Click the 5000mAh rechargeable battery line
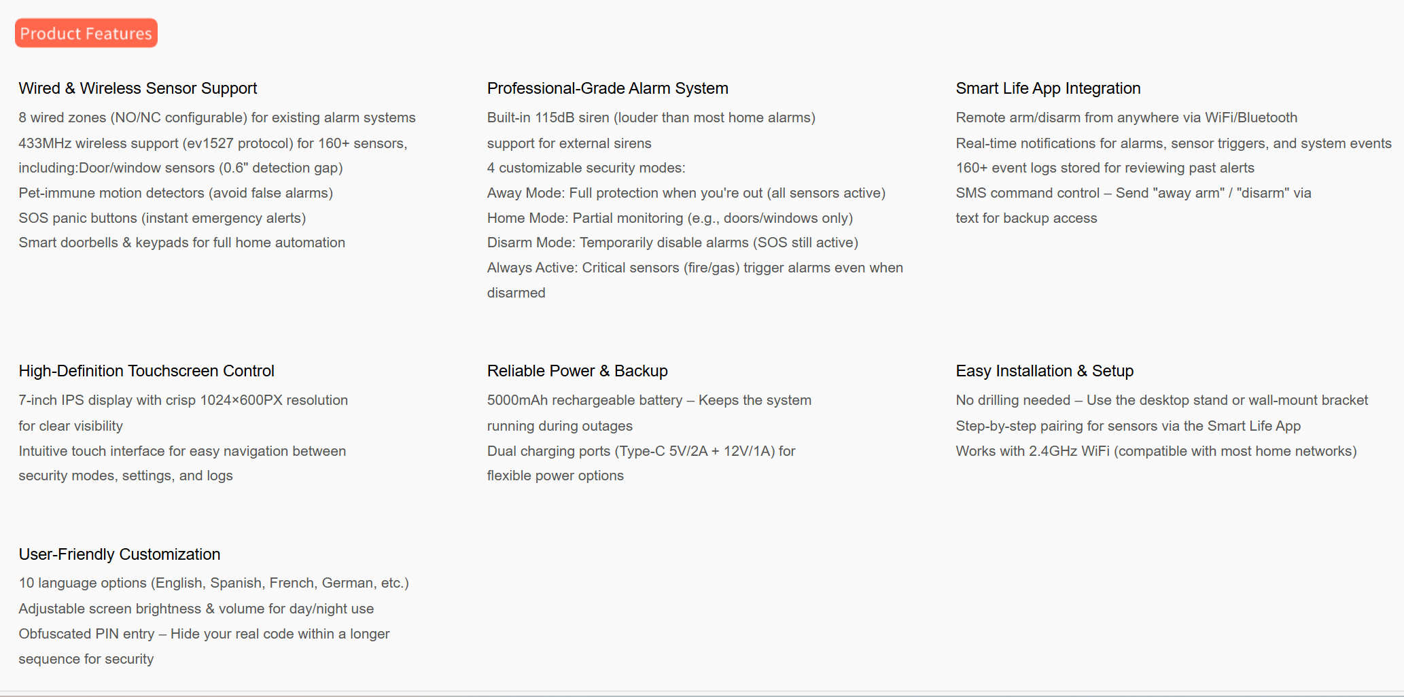Viewport: 1404px width, 697px height. pos(649,400)
